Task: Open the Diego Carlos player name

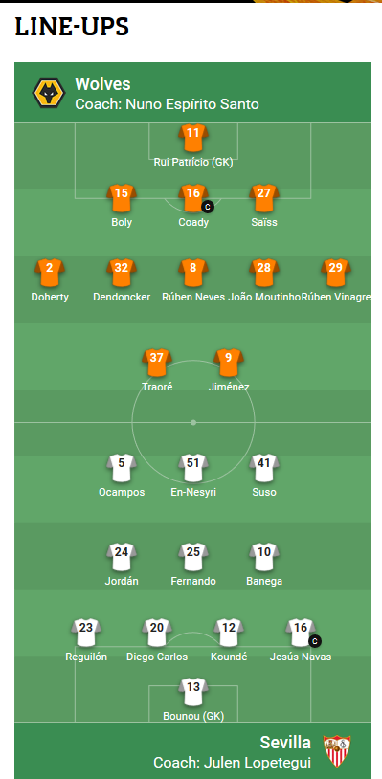Action: [157, 657]
